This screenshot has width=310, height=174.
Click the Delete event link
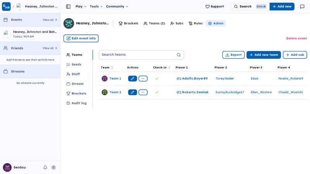coord(296,38)
